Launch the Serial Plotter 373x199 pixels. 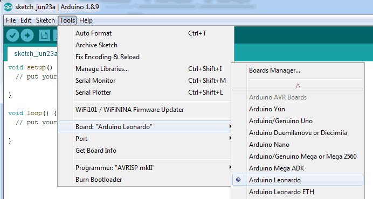(145, 93)
